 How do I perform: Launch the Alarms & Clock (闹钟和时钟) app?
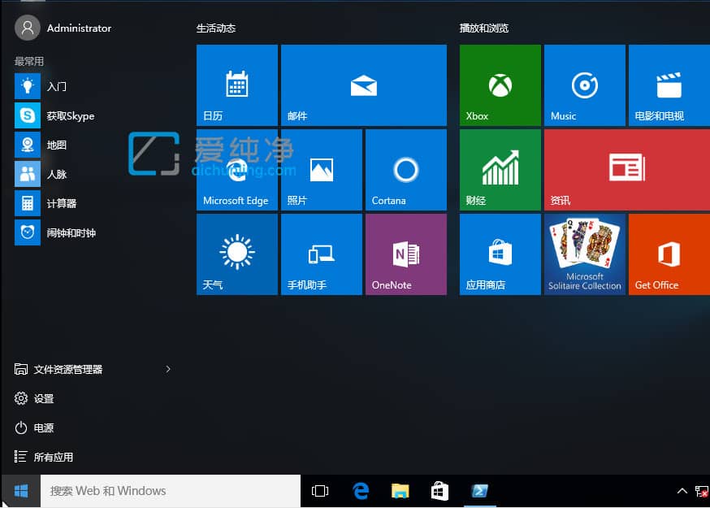pos(55,232)
